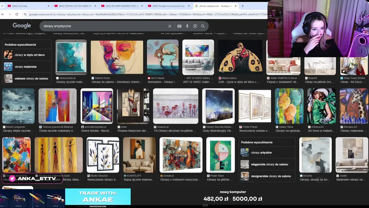
Task: Open the dobrasztuka.pl colorful street painting
Action: 97,106
